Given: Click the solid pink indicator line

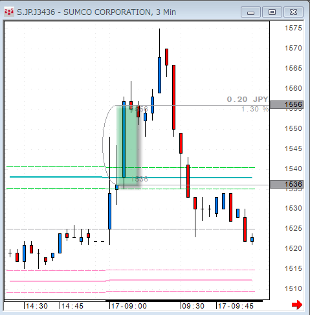Looking at the screenshot, I should point(131,281).
